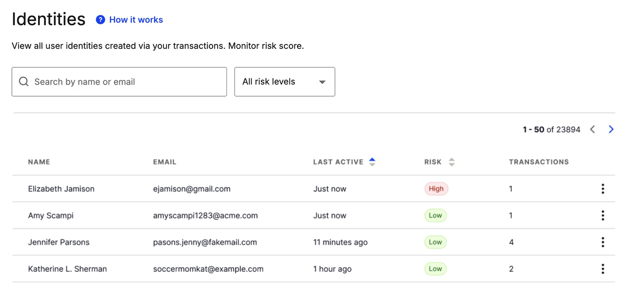This screenshot has width=629, height=284.
Task: Click Jennifer Parsons' Low risk badge
Action: pyautogui.click(x=435, y=242)
